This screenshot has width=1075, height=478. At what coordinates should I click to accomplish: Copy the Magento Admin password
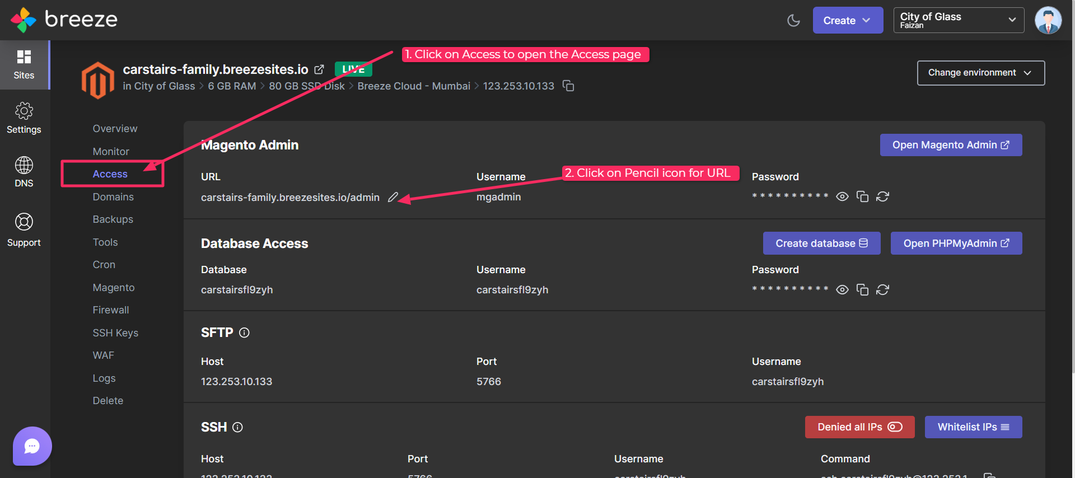(862, 196)
